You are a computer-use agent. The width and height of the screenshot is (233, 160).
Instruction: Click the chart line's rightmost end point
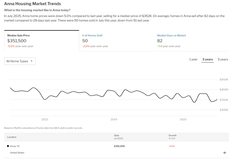(217, 100)
